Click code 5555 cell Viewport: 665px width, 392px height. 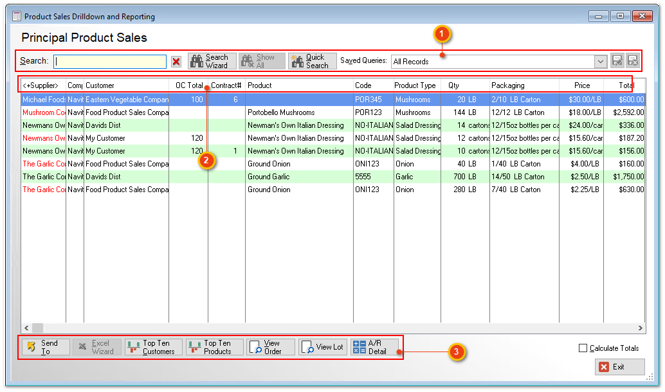pyautogui.click(x=373, y=177)
